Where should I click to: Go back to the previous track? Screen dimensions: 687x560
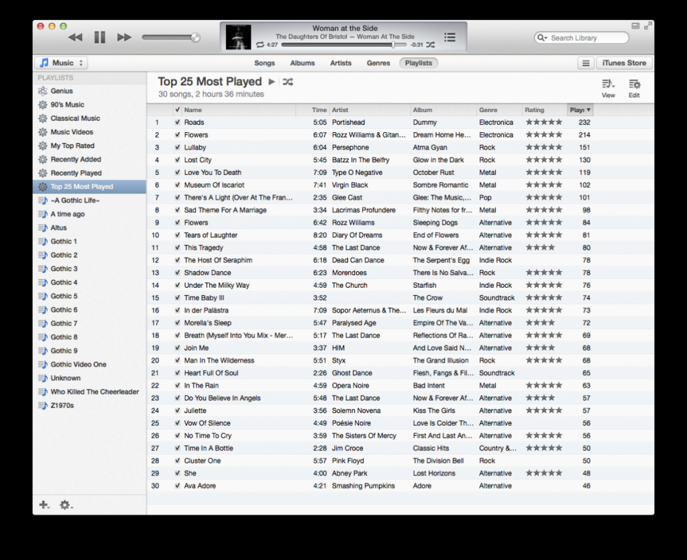75,38
